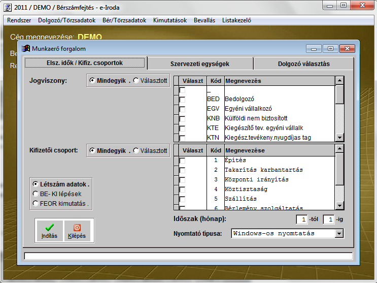The image size is (377, 283).
Task: Open the Dolgozó választás tab
Action: (x=303, y=64)
